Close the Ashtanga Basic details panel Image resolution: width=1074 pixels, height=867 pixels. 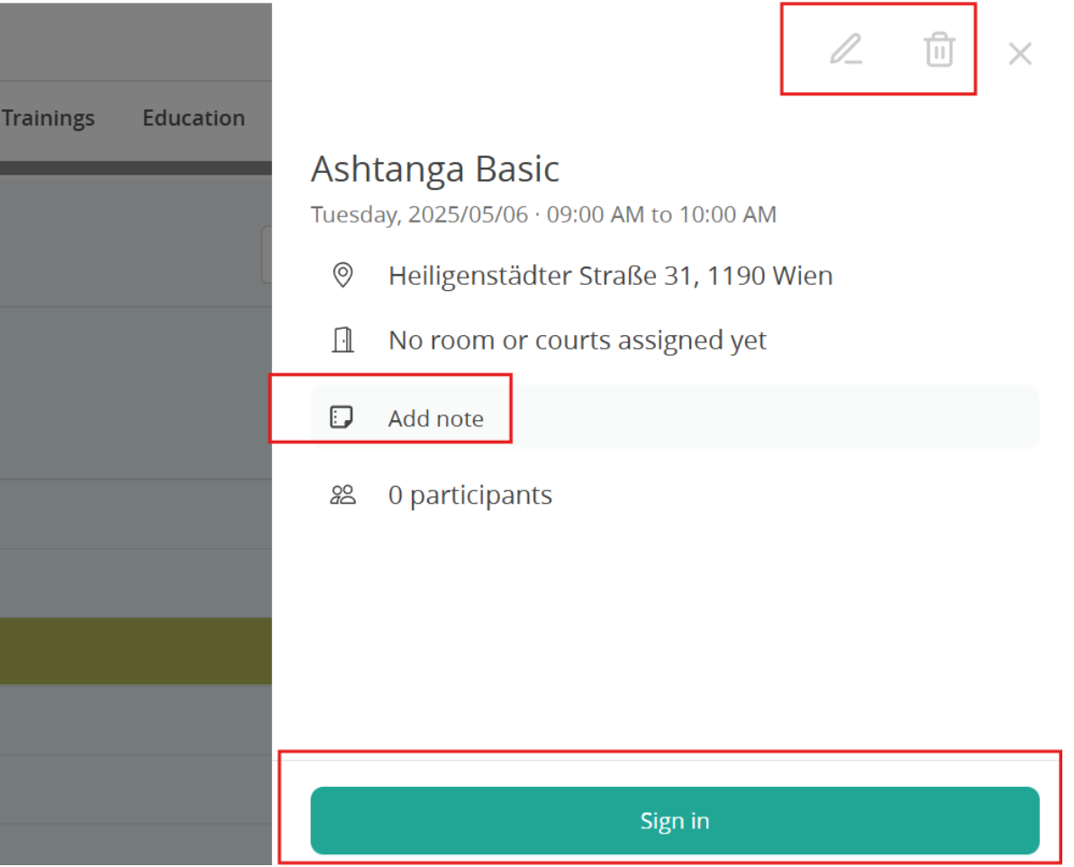point(1020,53)
